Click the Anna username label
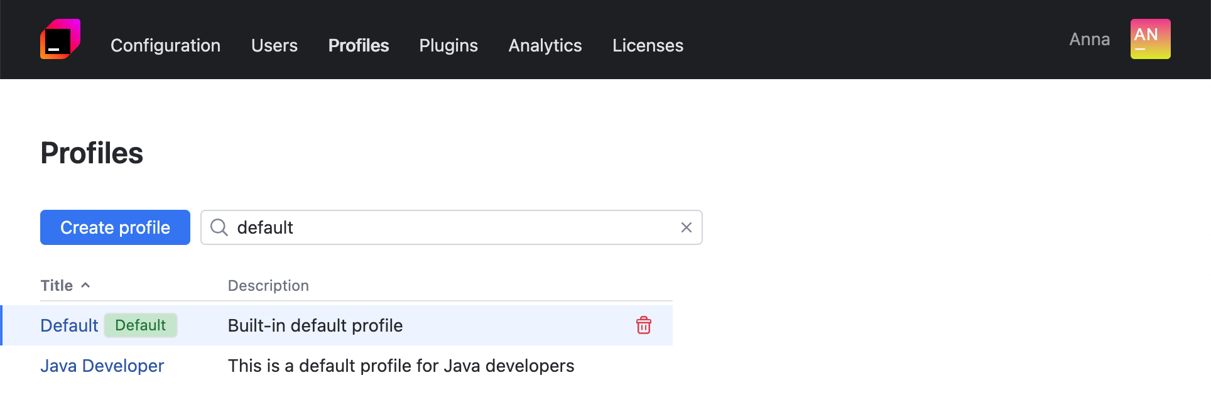The height and width of the screenshot is (407, 1211). 1089,39
